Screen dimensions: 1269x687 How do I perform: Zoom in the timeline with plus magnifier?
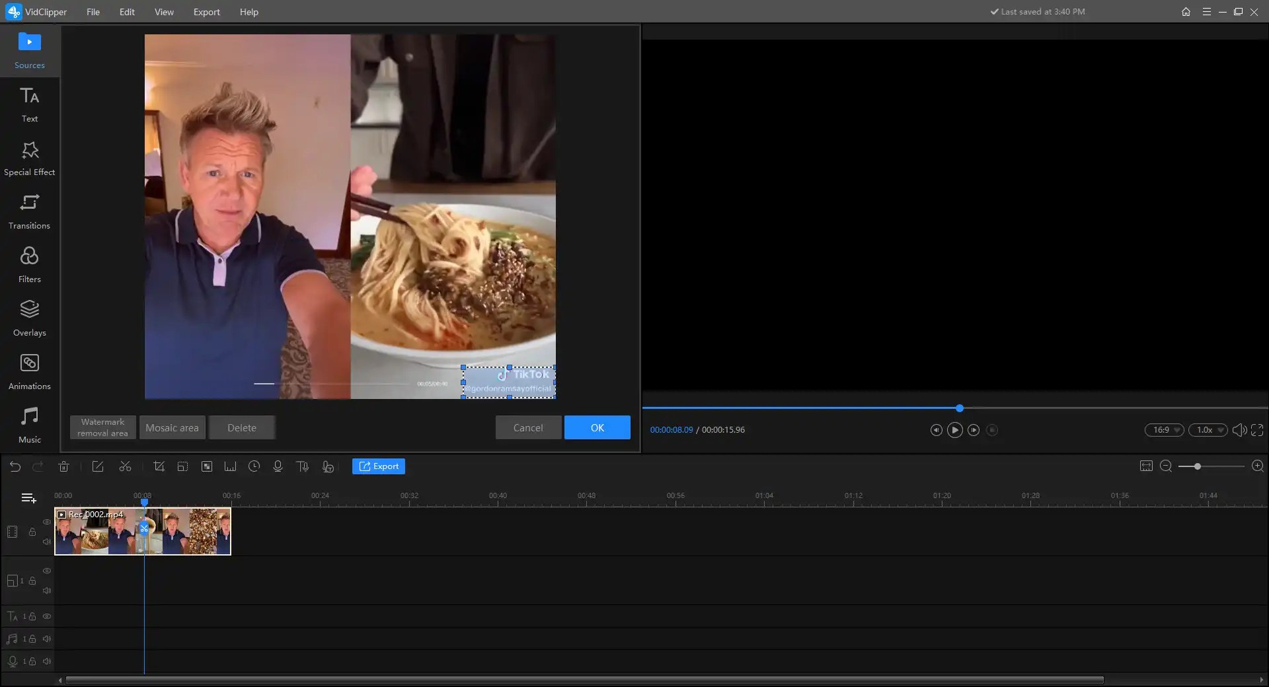click(1258, 466)
